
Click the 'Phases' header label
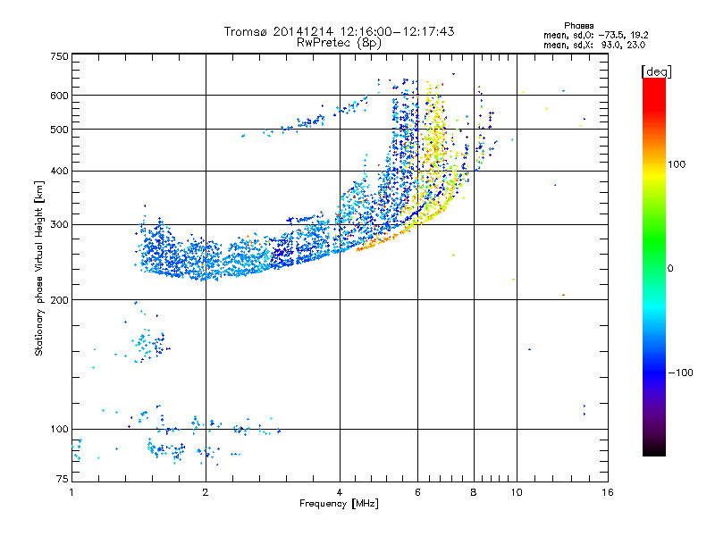[x=578, y=26]
